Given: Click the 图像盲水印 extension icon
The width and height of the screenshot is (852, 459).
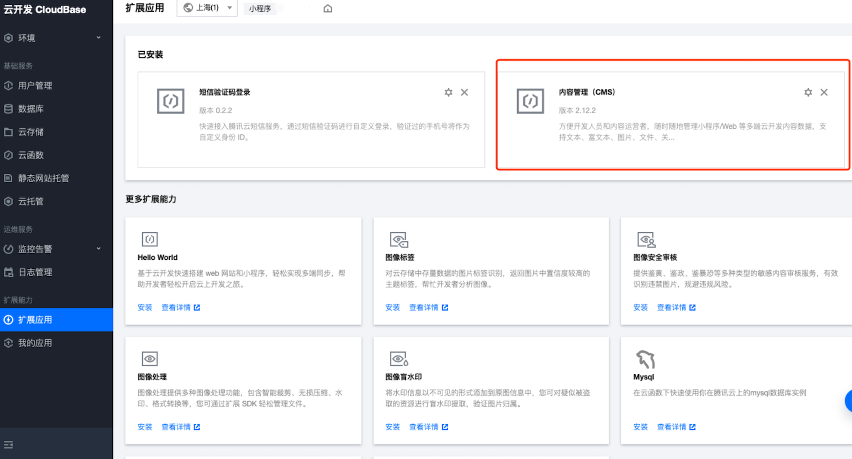Looking at the screenshot, I should coord(399,359).
